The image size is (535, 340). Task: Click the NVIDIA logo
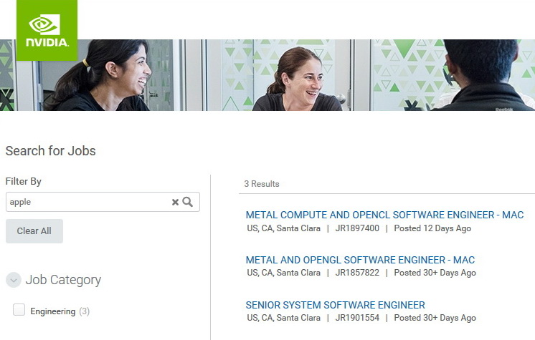pos(47,30)
